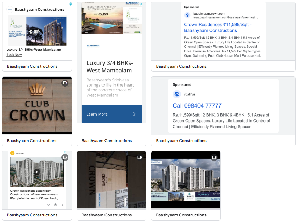
Task: Click the Baashyaam Constructions label under the Crown Residences search ad
Action: (x=181, y=66)
